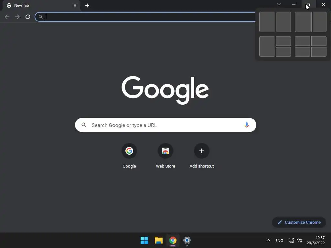Snap to tall left zone in three-zone layout
Screen dimensions: 331x248
267,46
